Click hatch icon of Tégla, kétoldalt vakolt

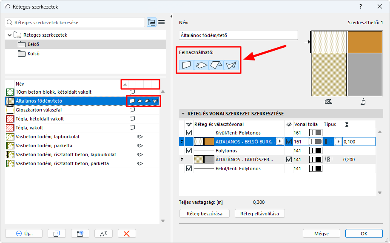[x=10, y=119]
